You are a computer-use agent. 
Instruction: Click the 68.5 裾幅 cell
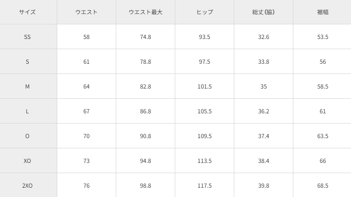323,185
